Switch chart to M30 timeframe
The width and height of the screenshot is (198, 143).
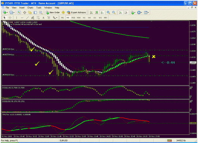tap(79, 18)
